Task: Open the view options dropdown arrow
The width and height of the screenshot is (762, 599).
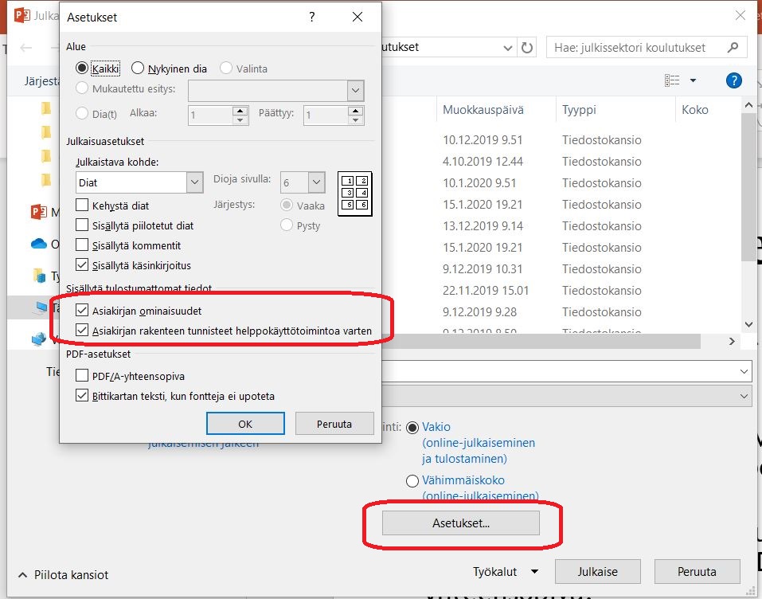Action: click(693, 80)
